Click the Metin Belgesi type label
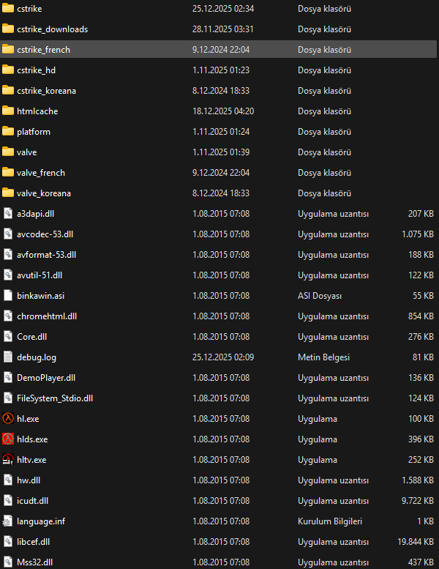Viewport: 439px width, 569px height. point(323,357)
